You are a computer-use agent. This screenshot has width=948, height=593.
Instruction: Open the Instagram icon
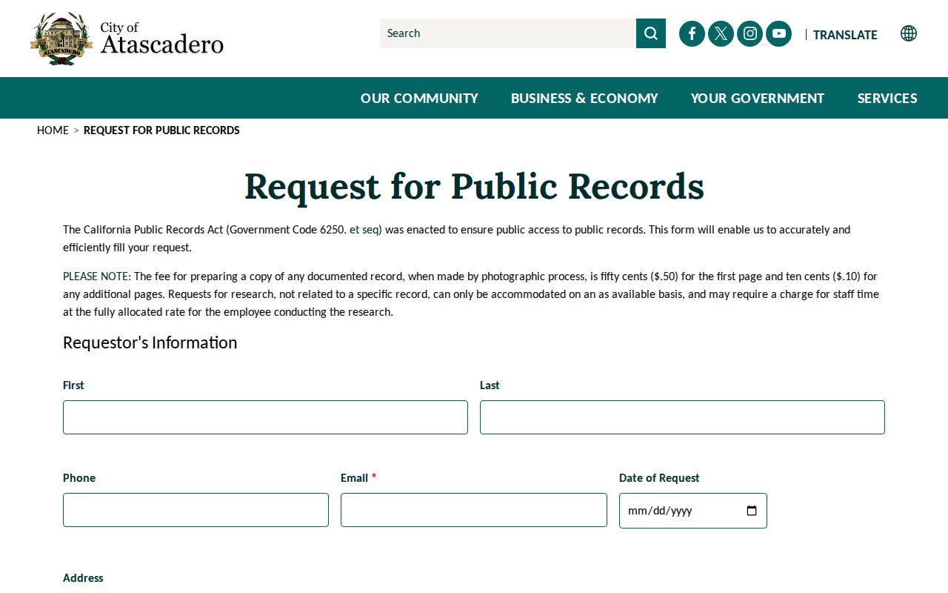750,33
